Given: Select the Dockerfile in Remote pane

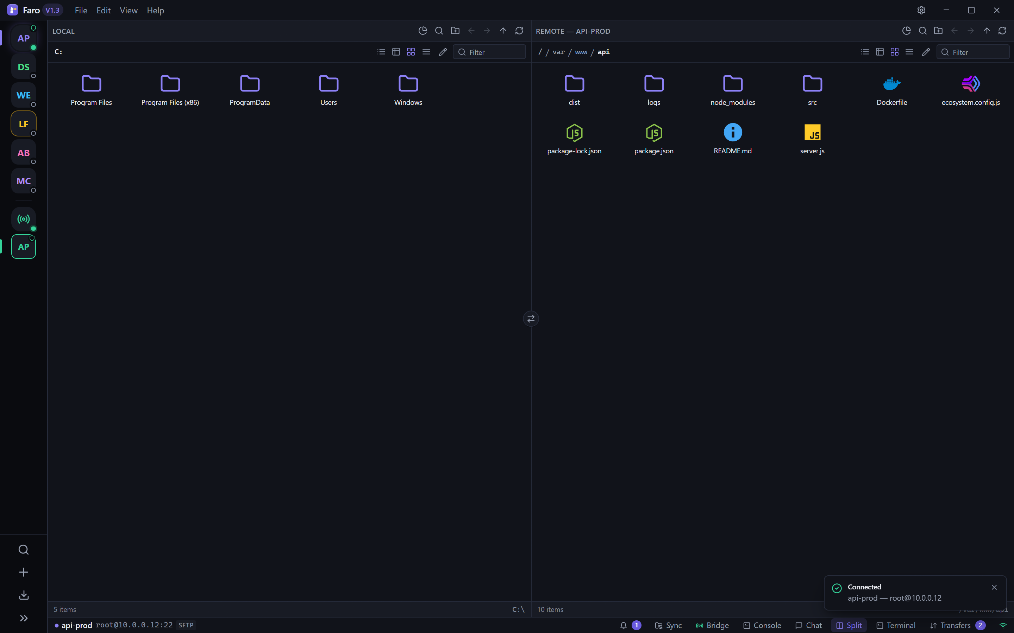Looking at the screenshot, I should tap(891, 90).
